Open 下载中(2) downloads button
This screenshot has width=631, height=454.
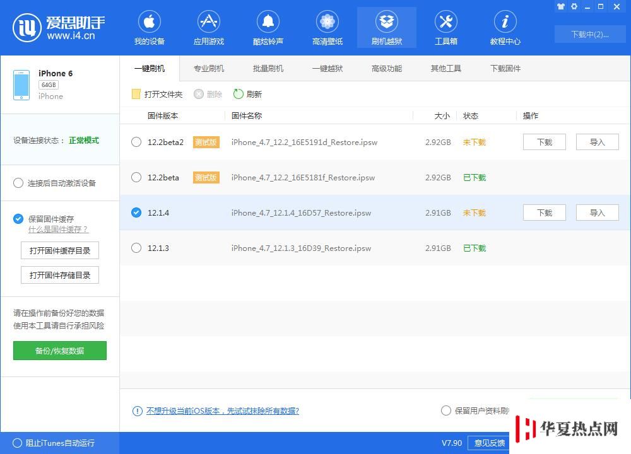tap(589, 35)
